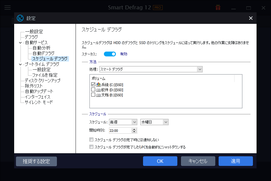Image resolution: width=271 pixels, height=181 pixels.
Task: Open the 毎週 schedule frequency dropdown
Action: click(123, 122)
